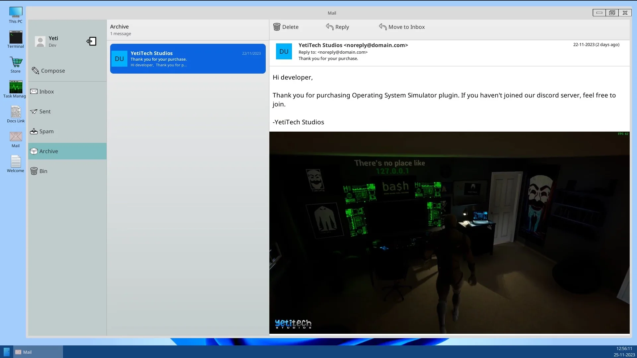
Task: Open the This PC desktop icon
Action: [x=16, y=15]
